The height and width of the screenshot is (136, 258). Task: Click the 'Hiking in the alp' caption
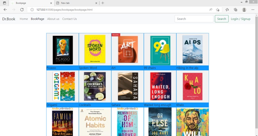tap(187, 68)
